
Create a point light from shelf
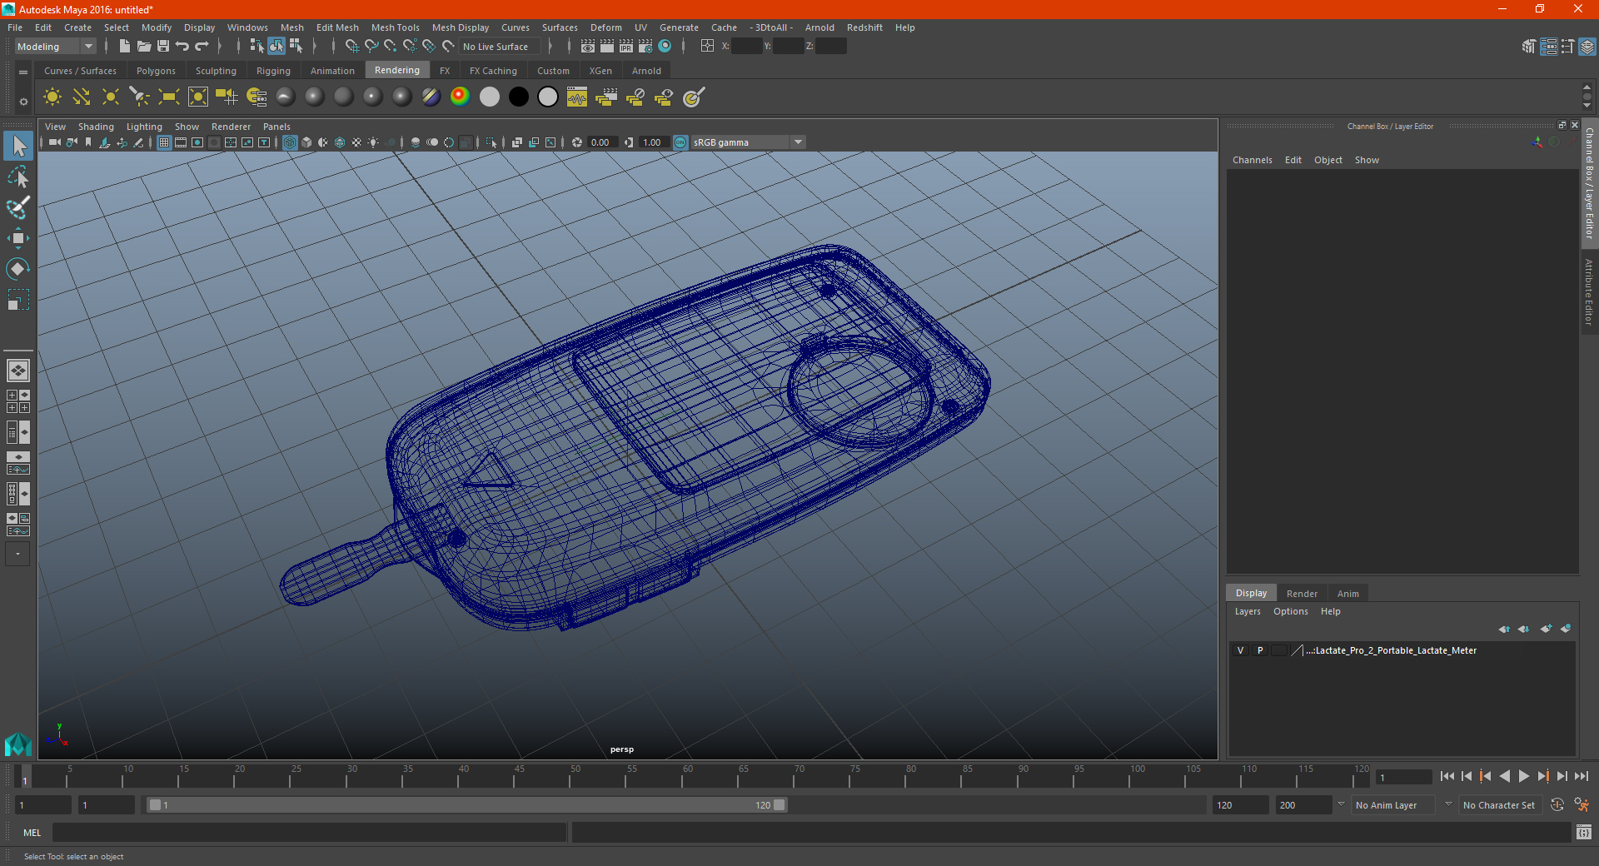(x=111, y=97)
